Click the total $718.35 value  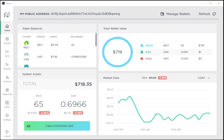point(83,84)
